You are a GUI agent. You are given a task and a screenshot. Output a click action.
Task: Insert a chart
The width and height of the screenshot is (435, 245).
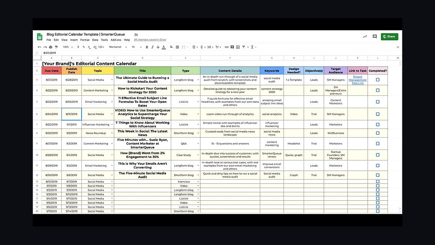pyautogui.click(x=238, y=47)
